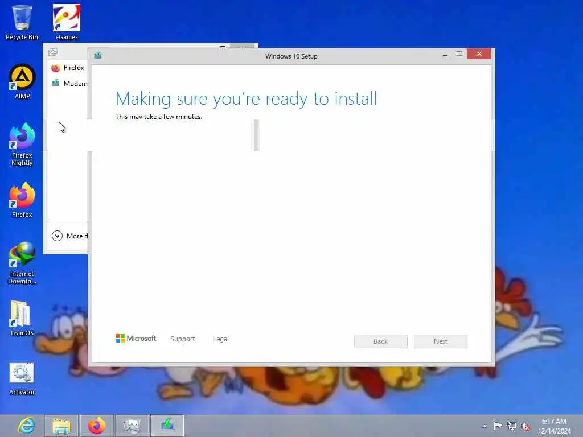Show hidden system tray icons

[484, 426]
